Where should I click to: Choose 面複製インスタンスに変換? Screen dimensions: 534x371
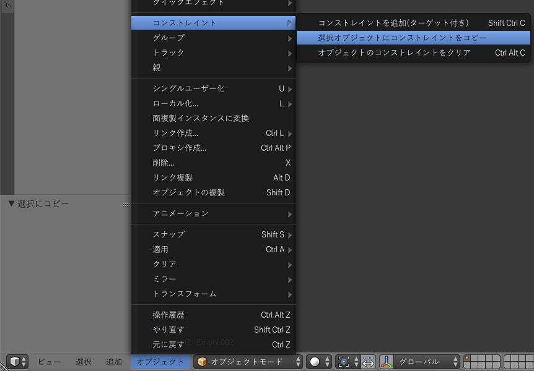[x=214, y=118]
